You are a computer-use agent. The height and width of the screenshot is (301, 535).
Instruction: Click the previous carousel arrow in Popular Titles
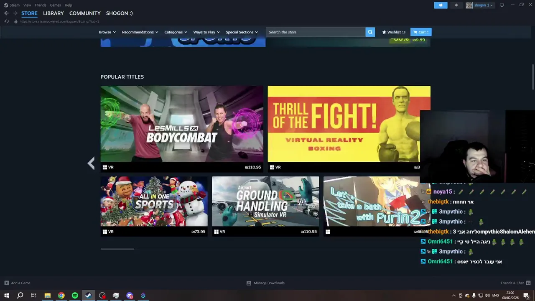pyautogui.click(x=91, y=163)
